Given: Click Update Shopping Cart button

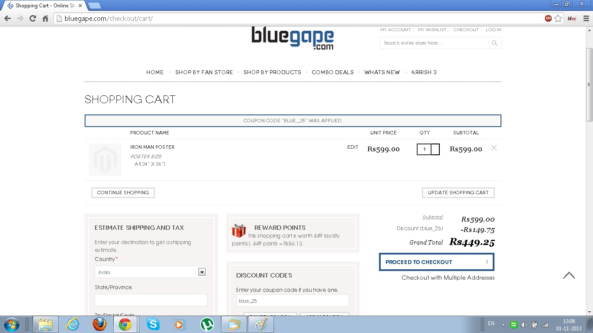Looking at the screenshot, I should click(x=458, y=193).
